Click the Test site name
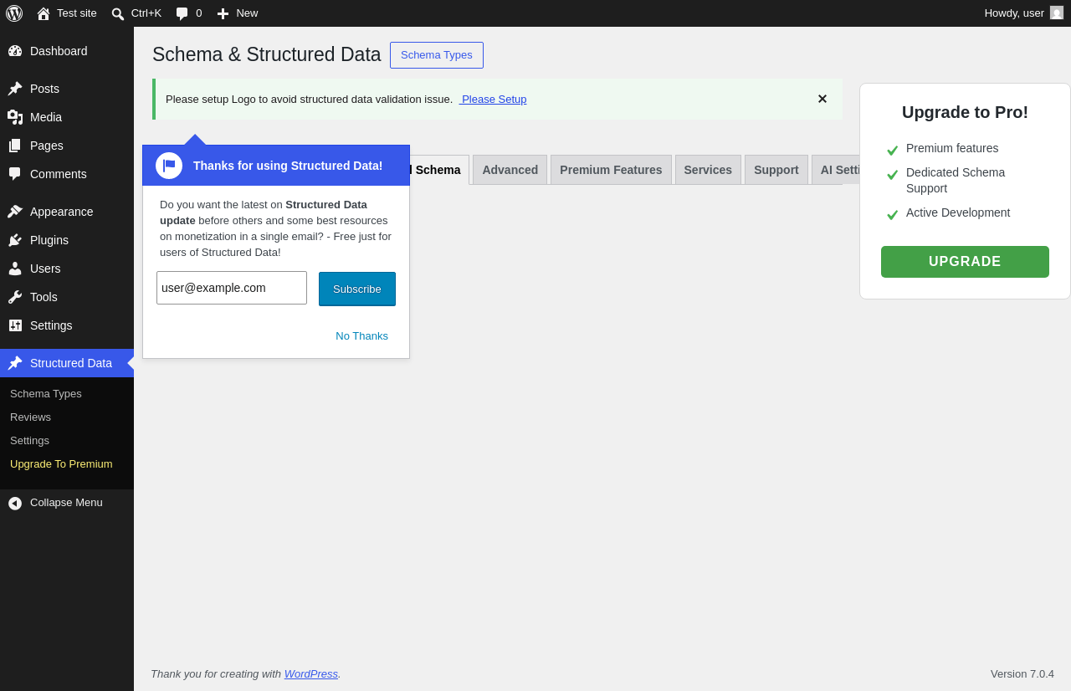 coord(77,13)
